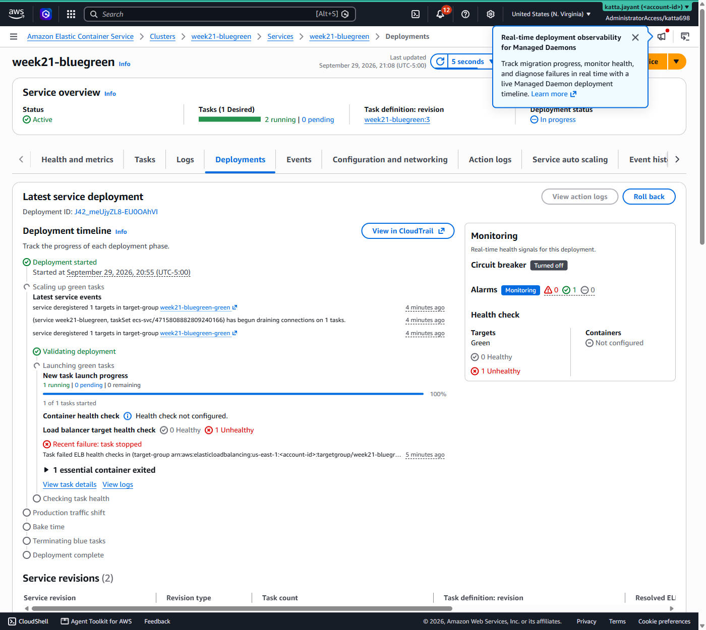The height and width of the screenshot is (630, 706).
Task: Click the Monitoring alarms badge
Action: pyautogui.click(x=520, y=290)
